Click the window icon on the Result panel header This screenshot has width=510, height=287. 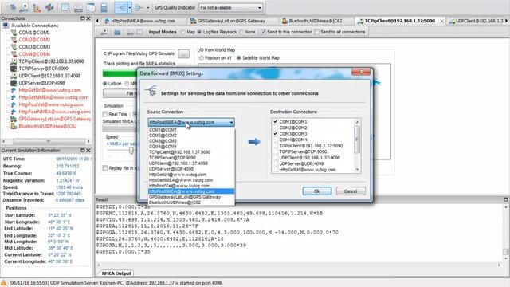point(505,199)
